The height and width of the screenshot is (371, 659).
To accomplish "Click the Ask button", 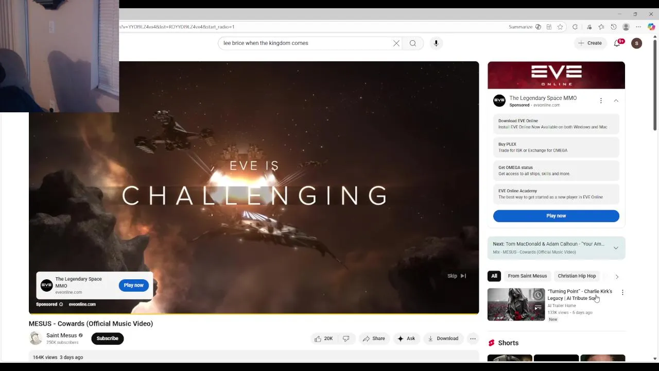I will click(406, 339).
